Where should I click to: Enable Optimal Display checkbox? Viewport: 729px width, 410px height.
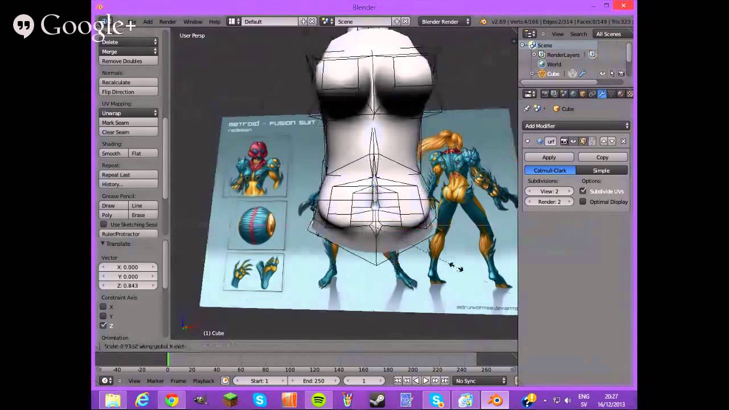click(x=583, y=202)
